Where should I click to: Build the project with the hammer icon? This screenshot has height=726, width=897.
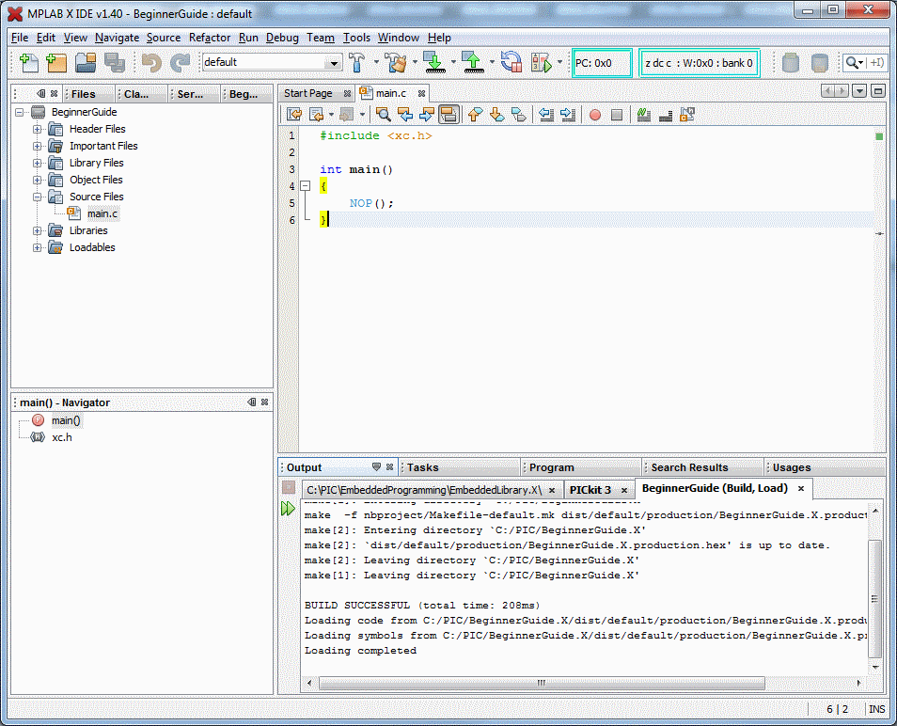357,62
